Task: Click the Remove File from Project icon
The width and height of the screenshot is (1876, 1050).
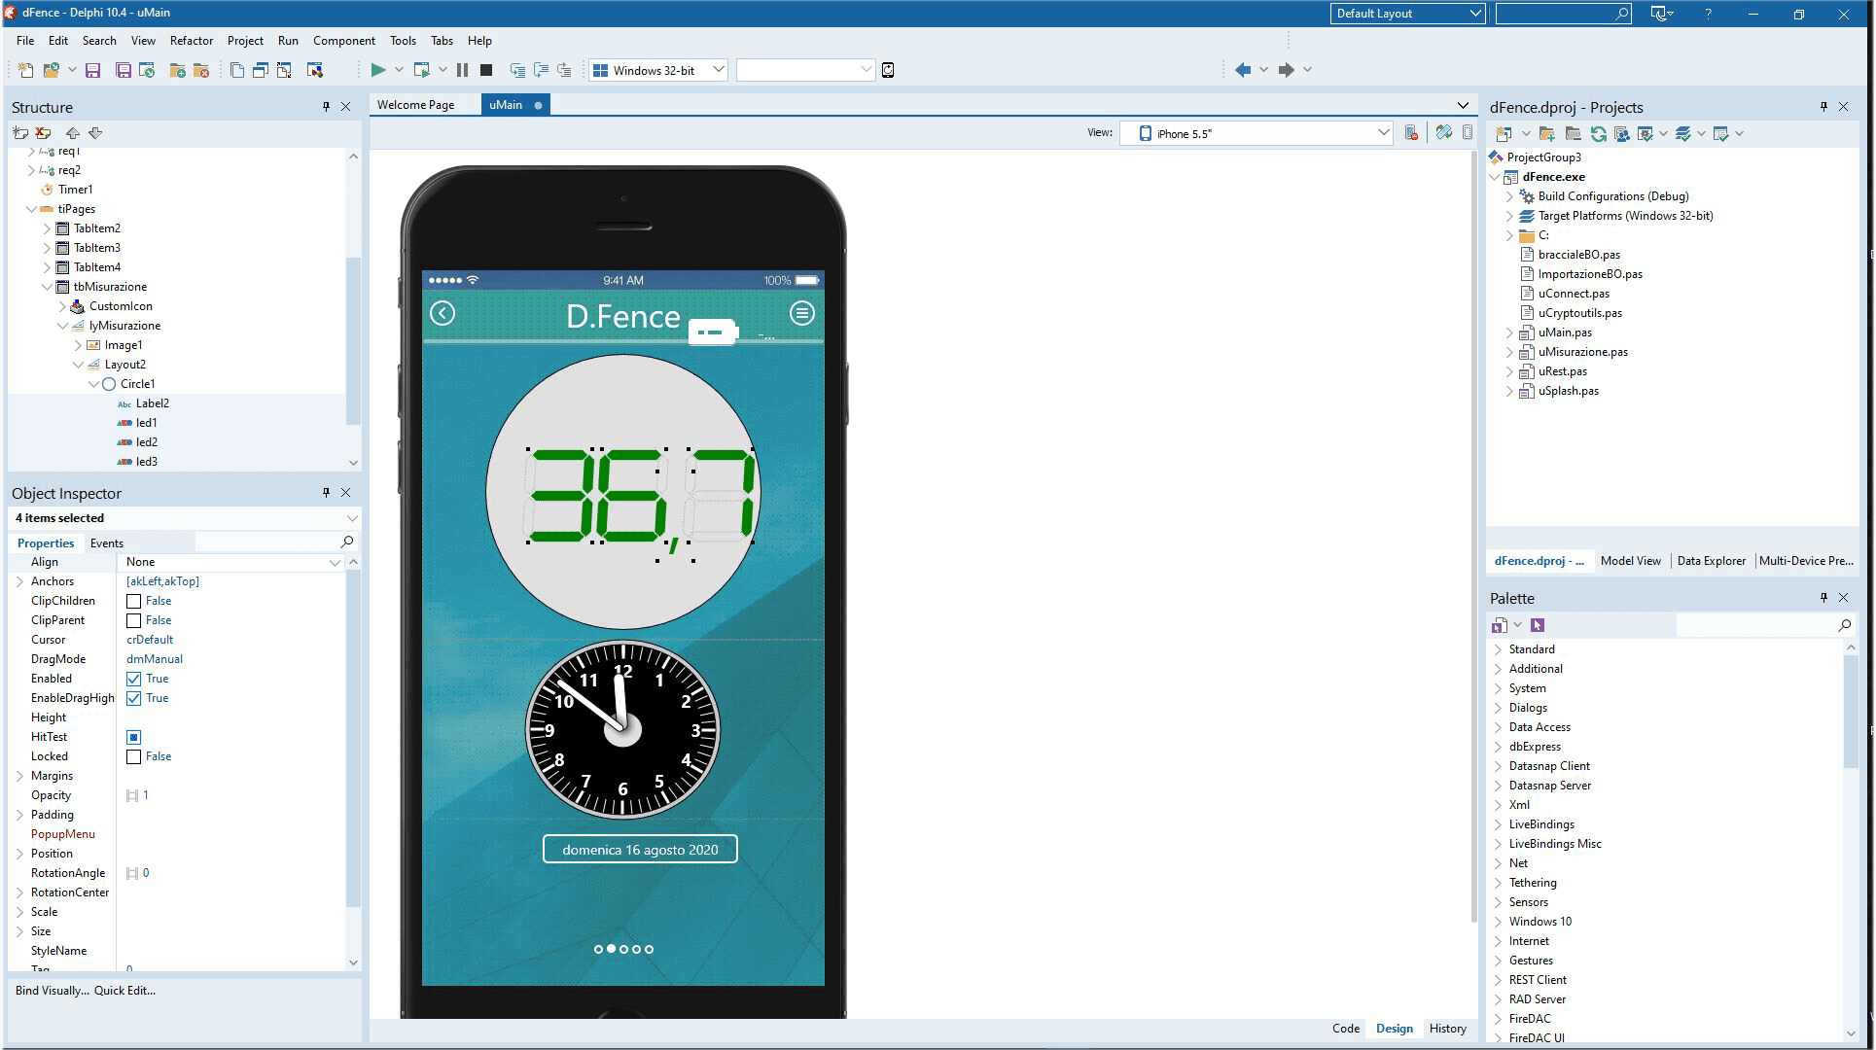Action: 201,70
